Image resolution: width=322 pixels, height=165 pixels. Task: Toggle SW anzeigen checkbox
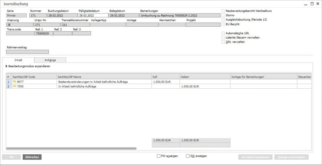(188, 156)
